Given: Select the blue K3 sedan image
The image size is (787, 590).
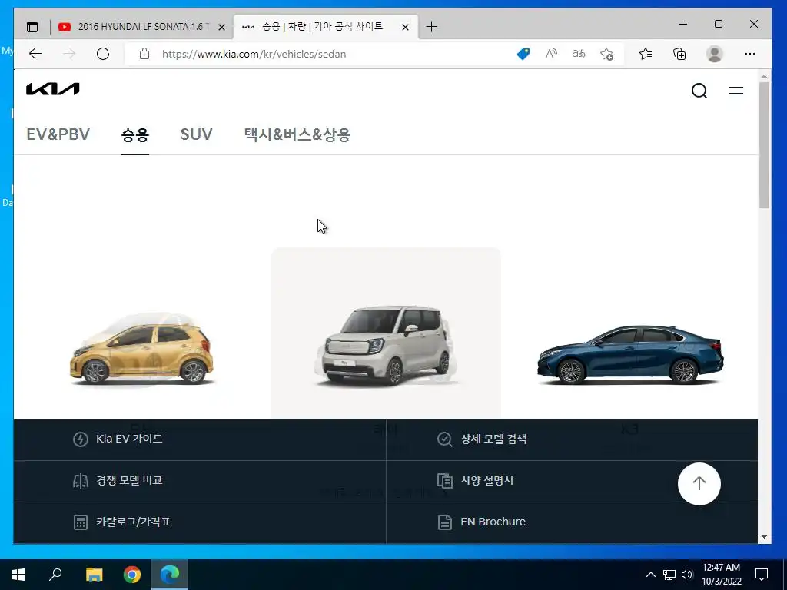Looking at the screenshot, I should pyautogui.click(x=630, y=355).
